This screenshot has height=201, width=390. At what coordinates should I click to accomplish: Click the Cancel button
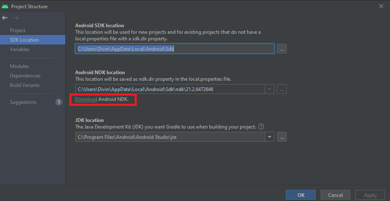click(x=335, y=195)
